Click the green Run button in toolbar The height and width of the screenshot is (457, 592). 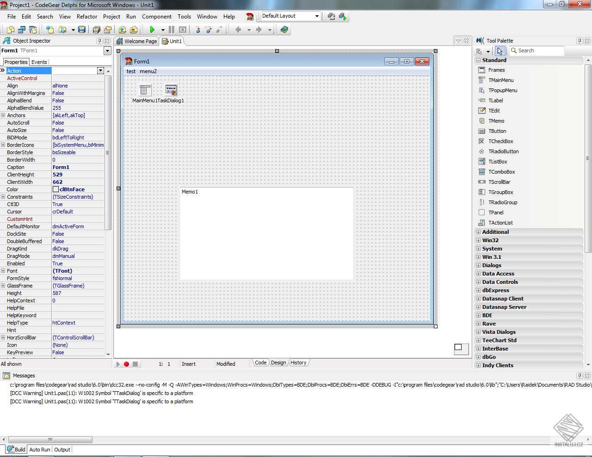152,30
